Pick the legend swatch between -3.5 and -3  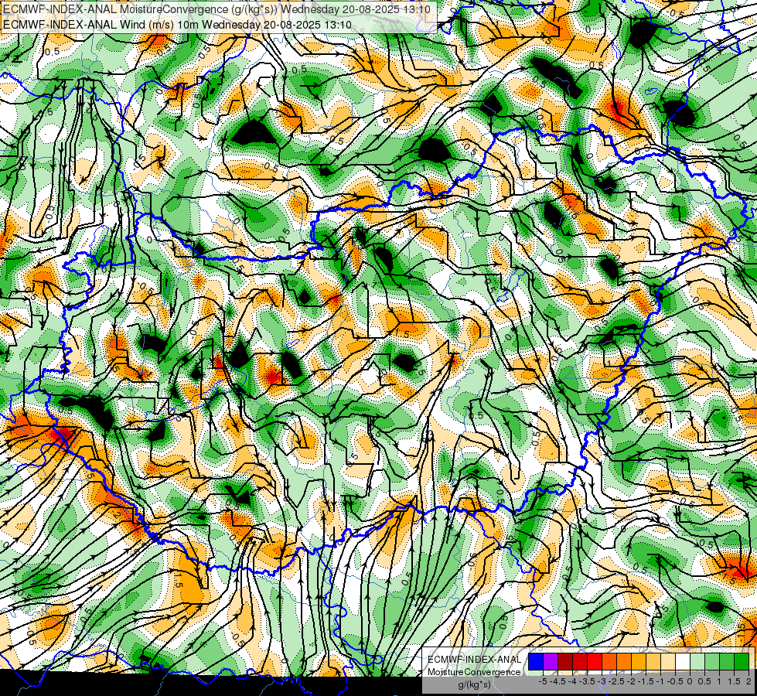(595, 662)
